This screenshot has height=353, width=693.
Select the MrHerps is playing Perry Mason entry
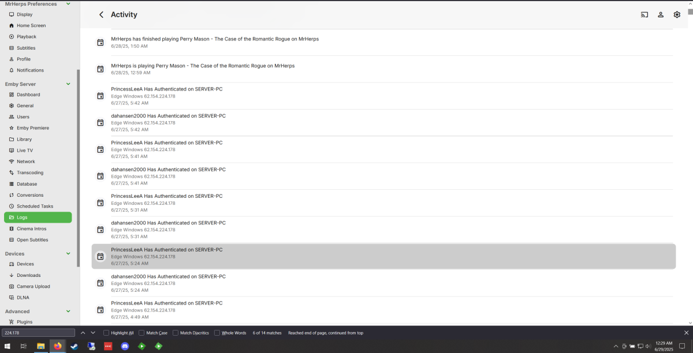point(383,69)
